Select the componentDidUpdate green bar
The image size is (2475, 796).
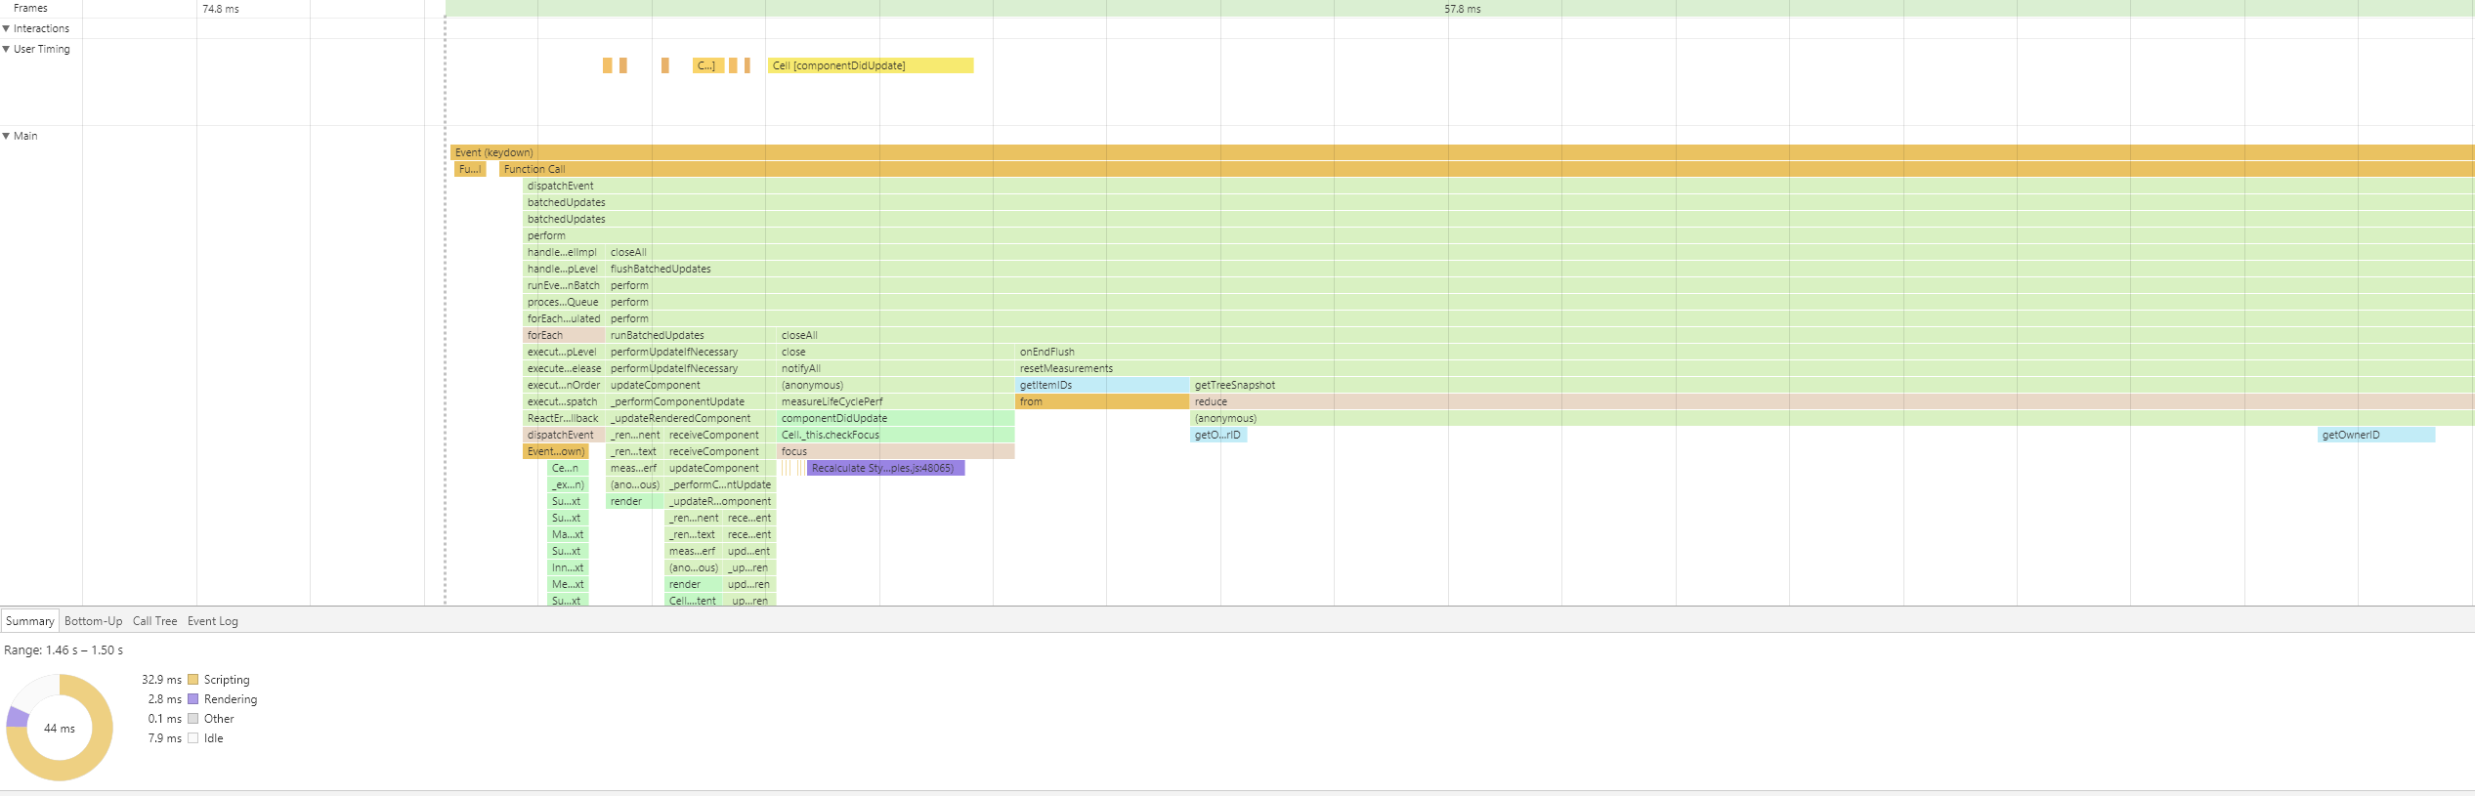click(896, 418)
